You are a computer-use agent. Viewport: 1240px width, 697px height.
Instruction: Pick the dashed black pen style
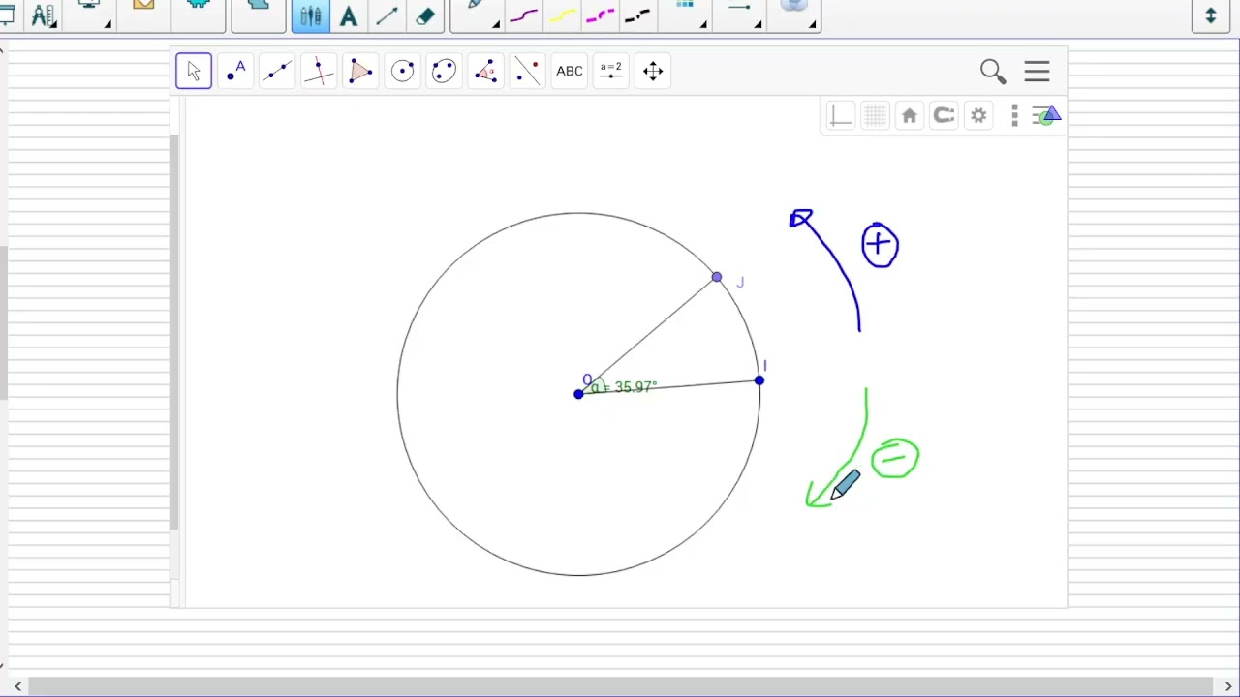(637, 15)
